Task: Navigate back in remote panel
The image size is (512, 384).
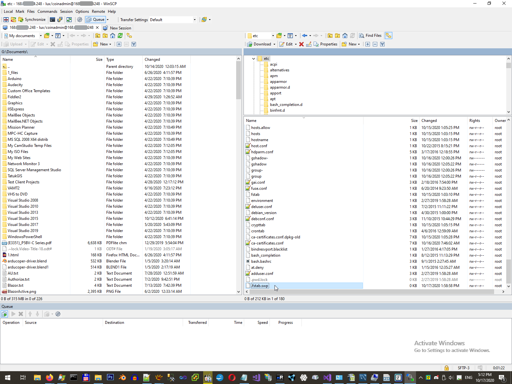Action: (305, 36)
